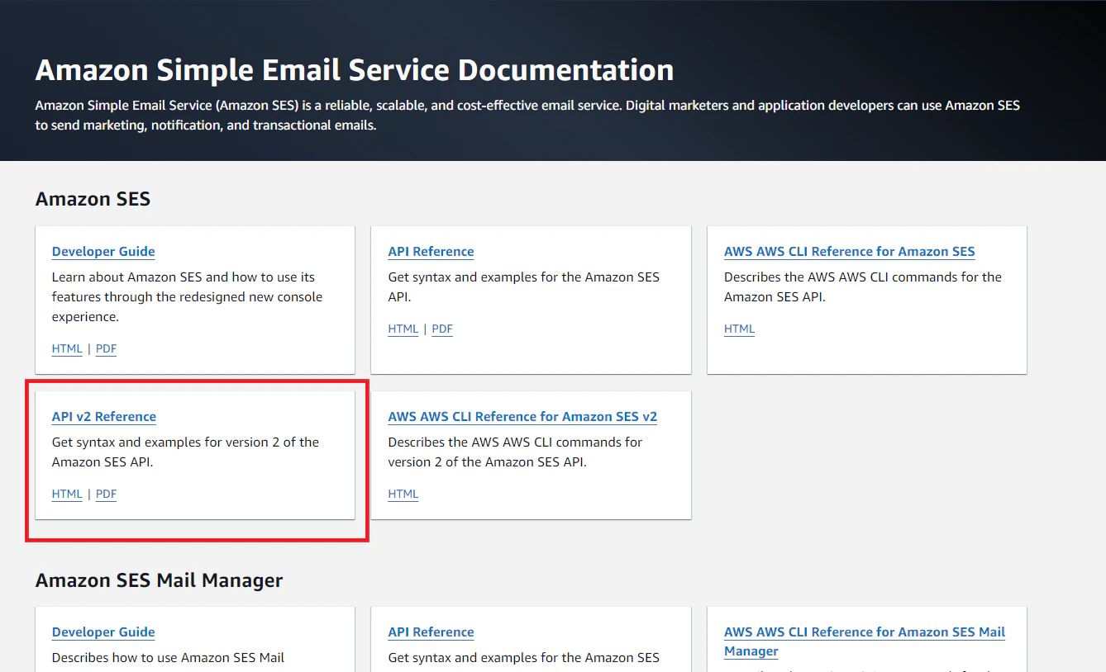Click the 'Amazon SES Mail Manager' section heading
Image resolution: width=1106 pixels, height=672 pixels.
click(159, 580)
